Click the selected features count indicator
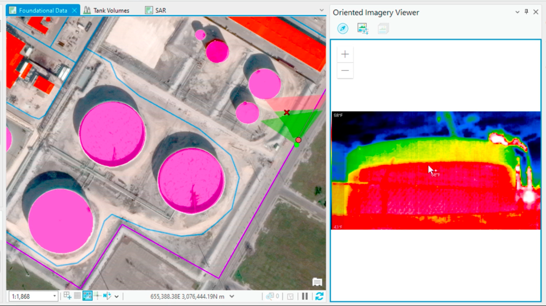 click(x=272, y=296)
